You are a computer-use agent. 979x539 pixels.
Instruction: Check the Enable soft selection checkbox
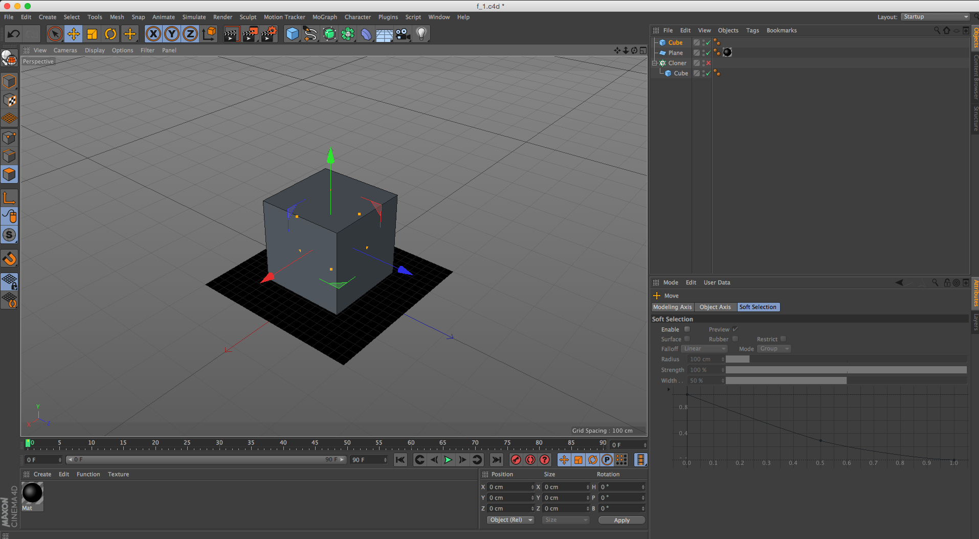(x=687, y=329)
